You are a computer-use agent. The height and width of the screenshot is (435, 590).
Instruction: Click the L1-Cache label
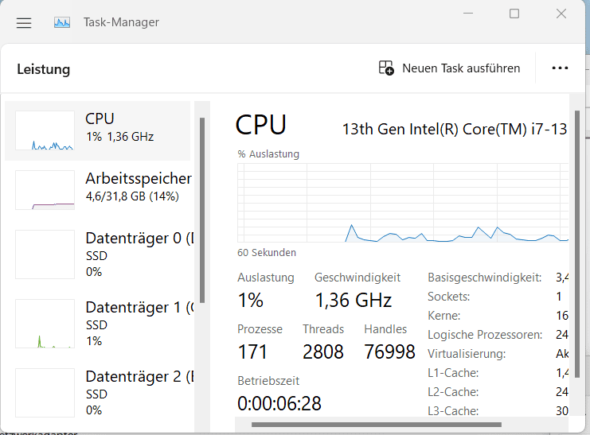(453, 373)
